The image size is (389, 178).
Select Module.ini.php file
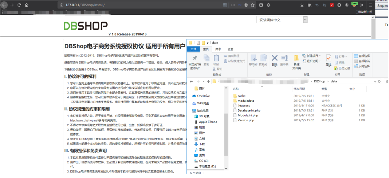click(248, 116)
